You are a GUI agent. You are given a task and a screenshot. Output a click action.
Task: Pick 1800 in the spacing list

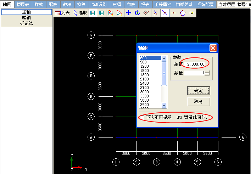(x=150, y=75)
